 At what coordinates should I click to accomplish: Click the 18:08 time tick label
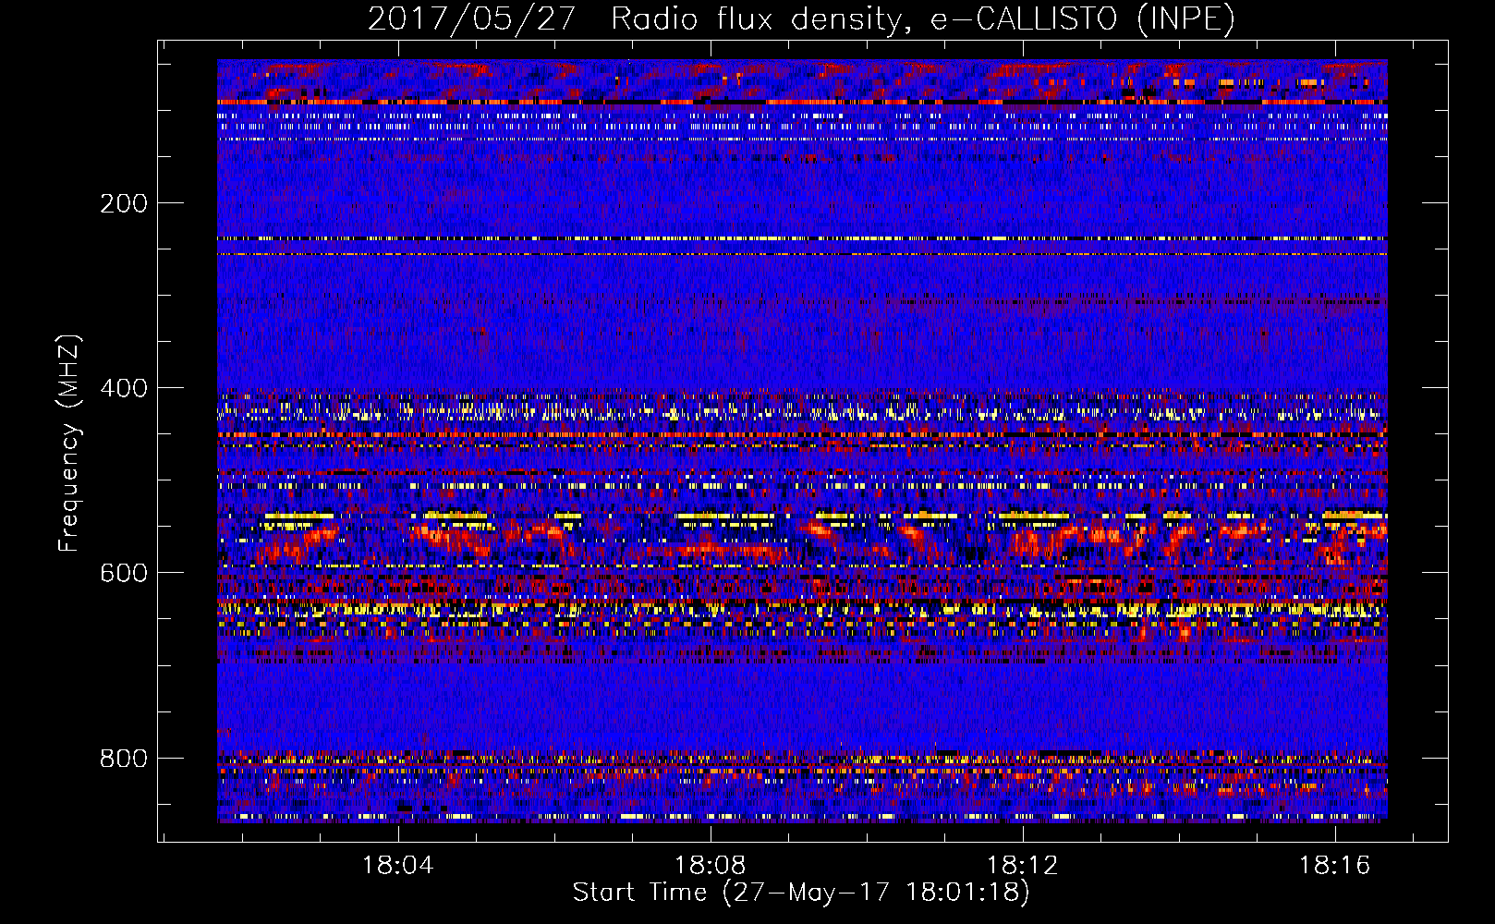click(x=711, y=865)
